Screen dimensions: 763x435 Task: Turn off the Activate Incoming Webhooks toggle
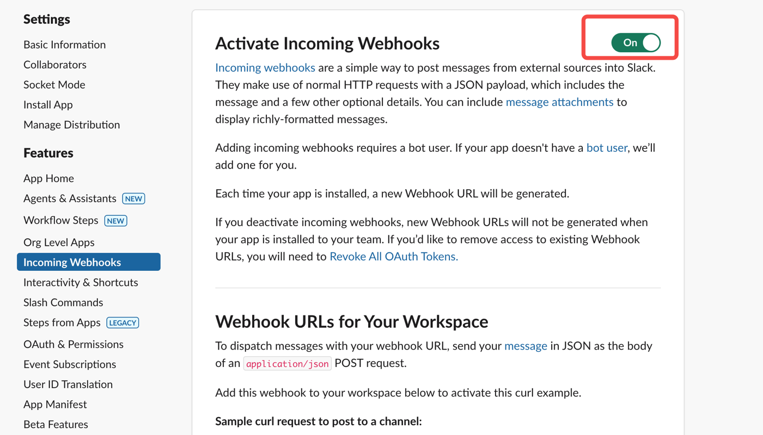[x=636, y=42]
